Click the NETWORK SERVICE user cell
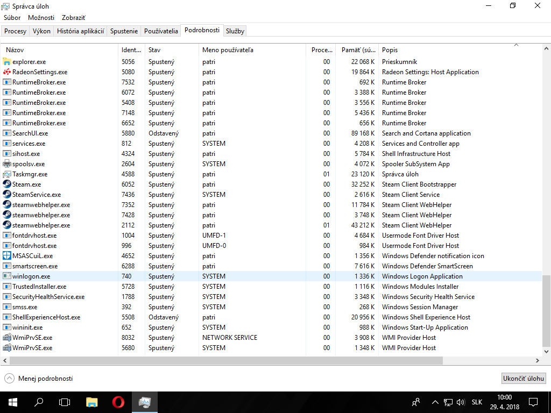This screenshot has height=413, width=551. point(230,338)
